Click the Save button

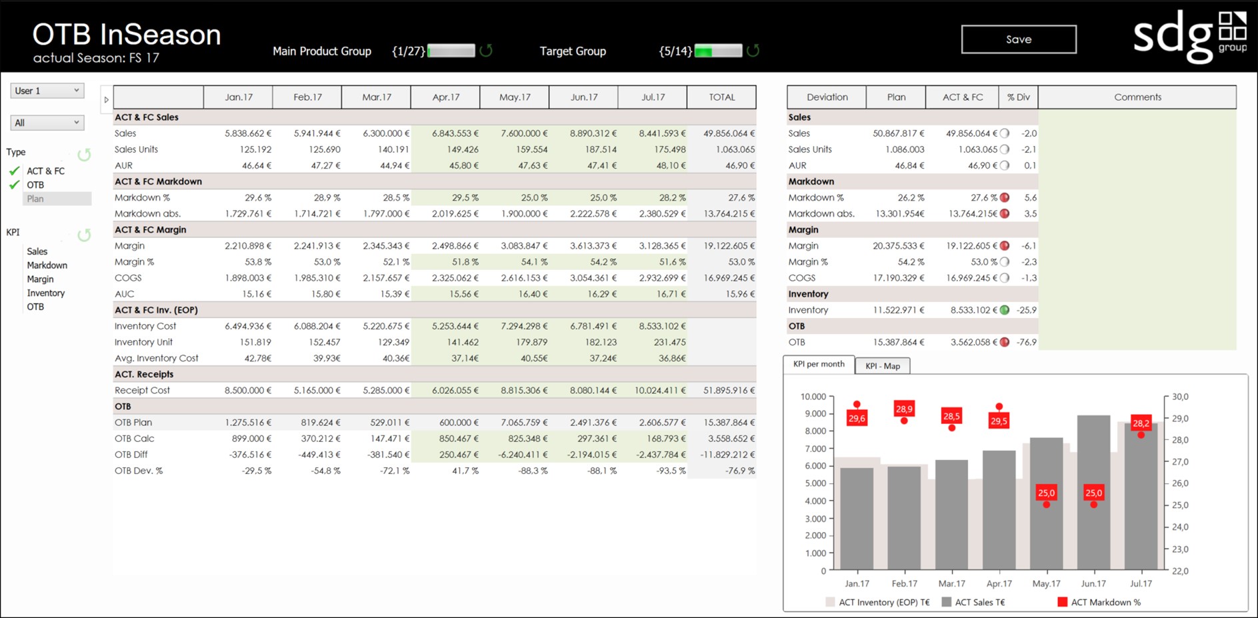(1019, 39)
